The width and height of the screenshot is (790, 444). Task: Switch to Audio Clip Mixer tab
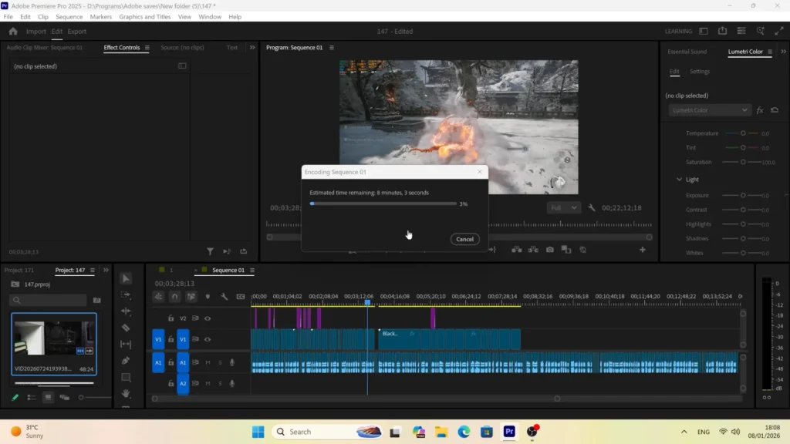44,48
